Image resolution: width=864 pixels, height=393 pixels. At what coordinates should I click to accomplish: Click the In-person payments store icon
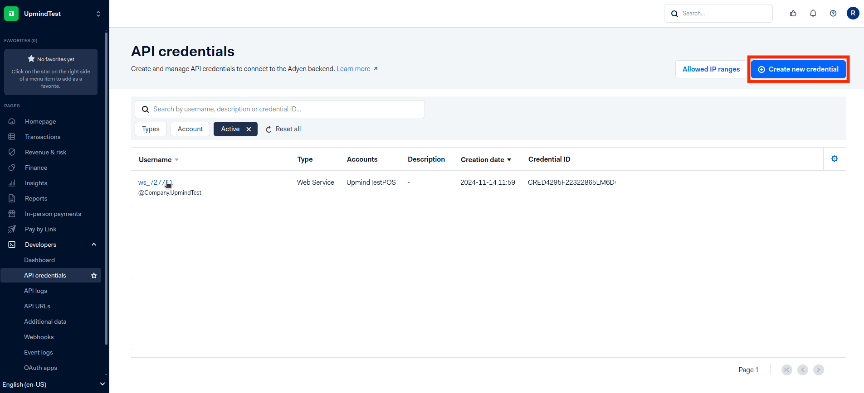[12, 214]
